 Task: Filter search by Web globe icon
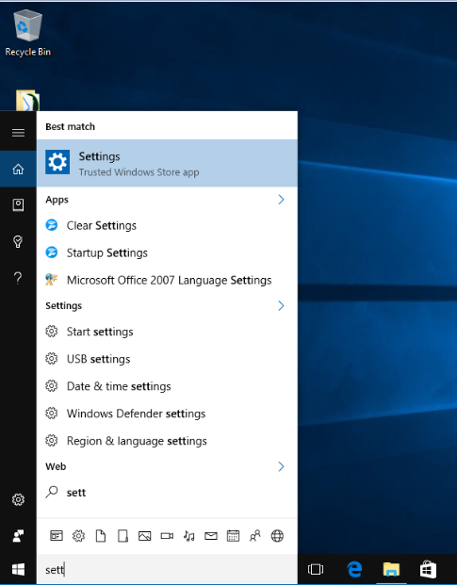[277, 536]
